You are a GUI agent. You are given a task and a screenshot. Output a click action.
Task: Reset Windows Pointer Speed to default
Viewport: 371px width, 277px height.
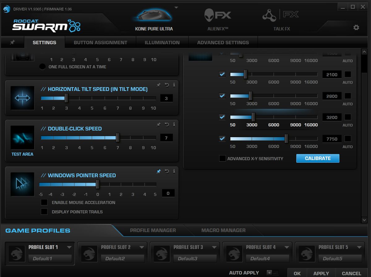coord(167,171)
